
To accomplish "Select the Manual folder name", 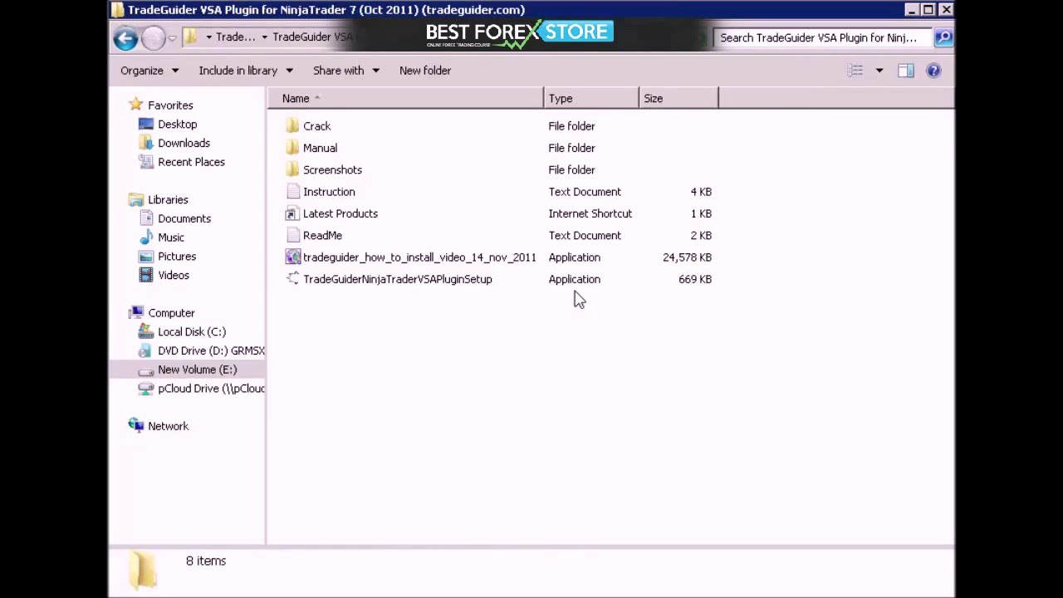I will tap(320, 148).
